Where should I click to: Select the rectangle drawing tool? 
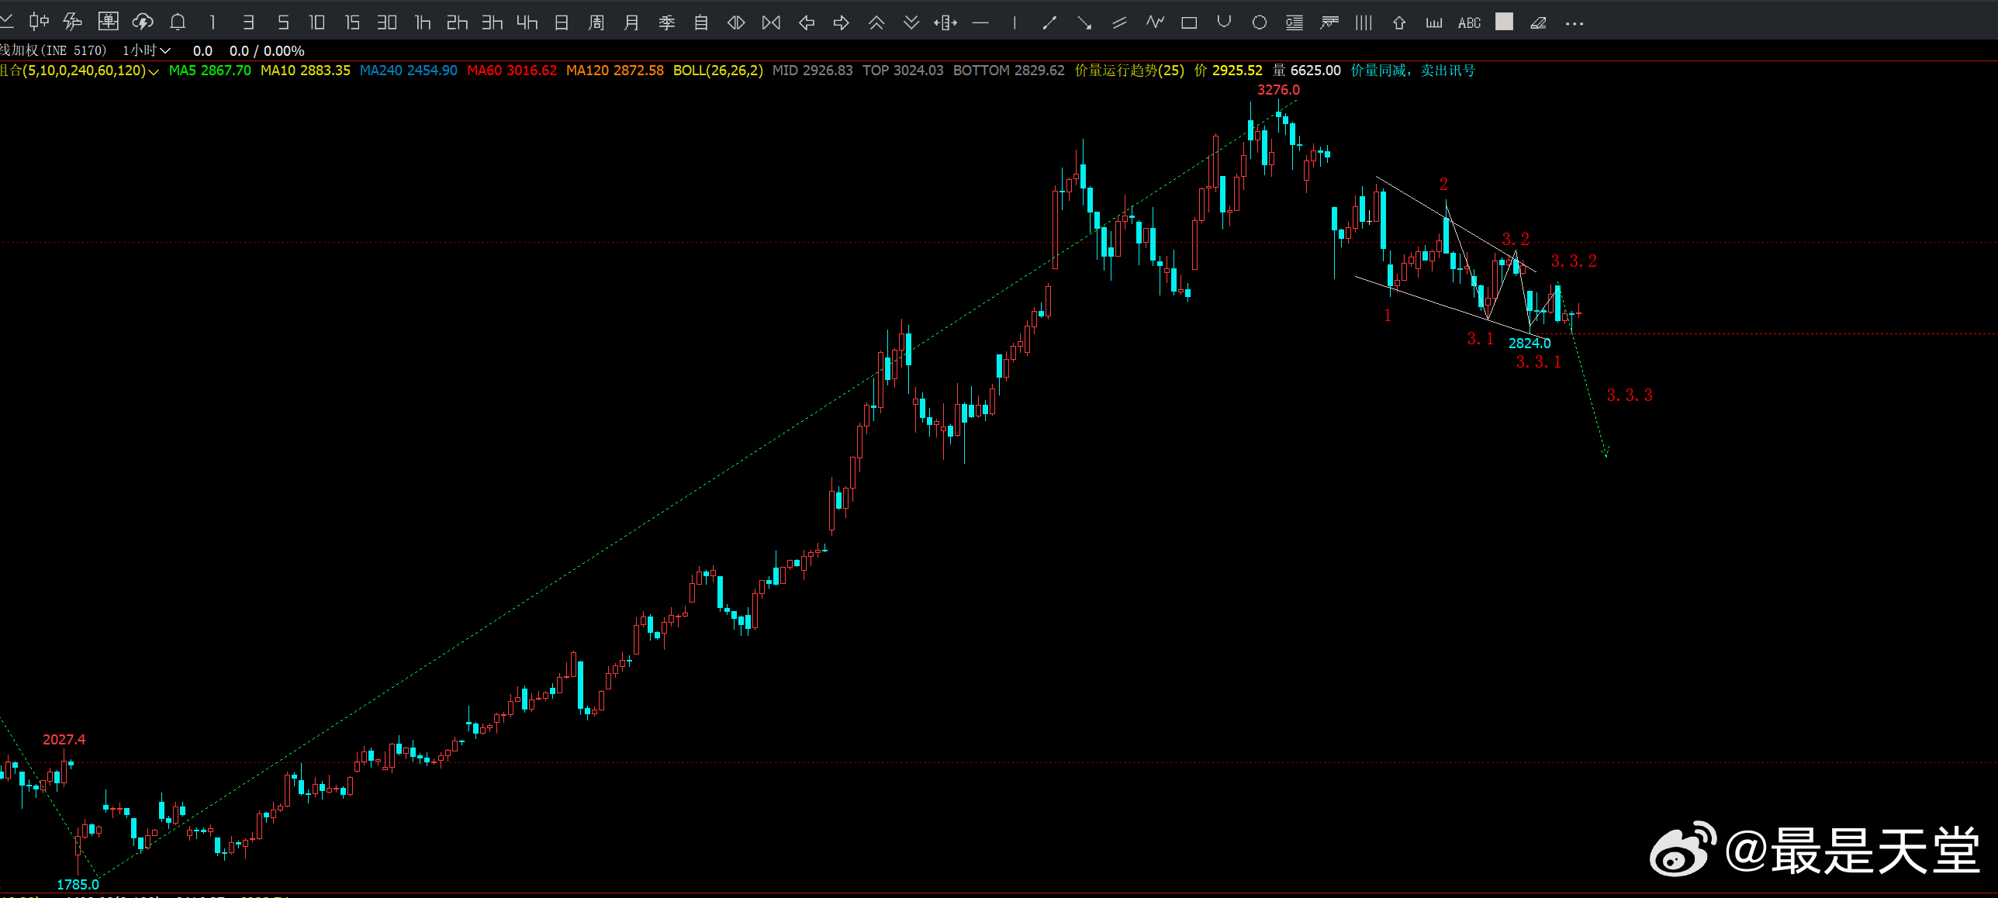pos(1189,22)
